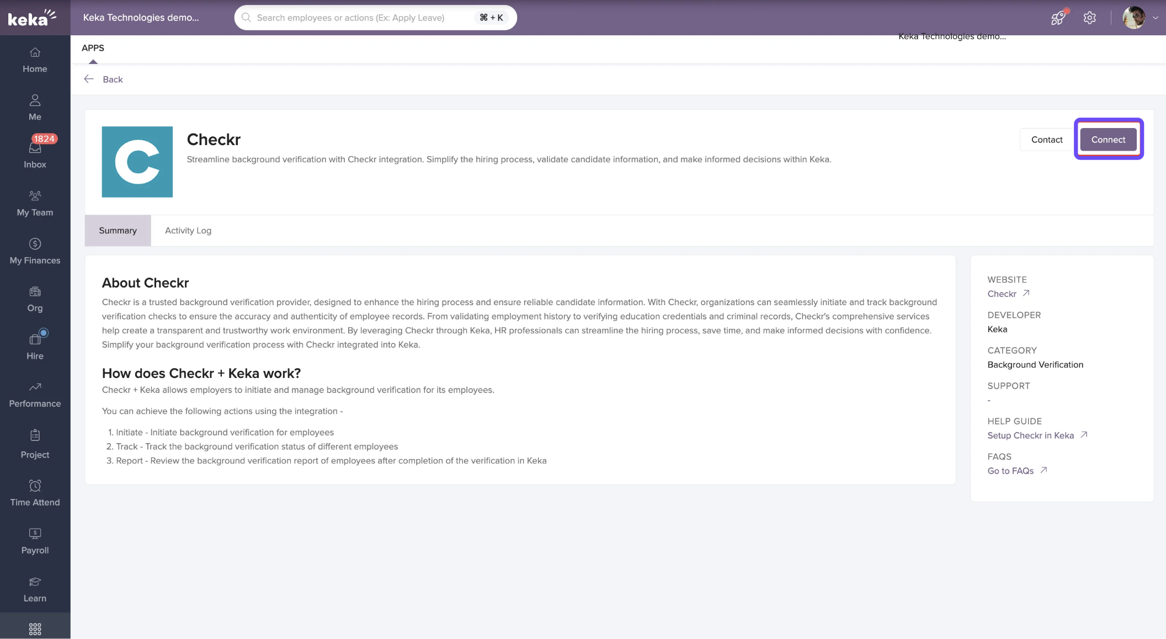Screen dimensions: 1166x639
Task: Focus the search employees or actions field
Action: pos(359,18)
